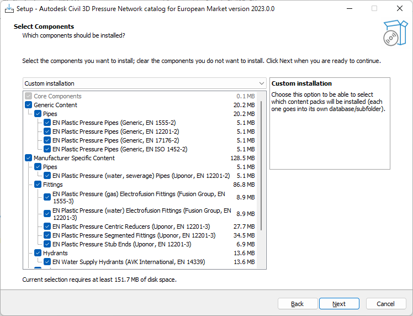The width and height of the screenshot is (413, 316).
Task: Open the Custom installation type dropdown
Action: coord(144,83)
